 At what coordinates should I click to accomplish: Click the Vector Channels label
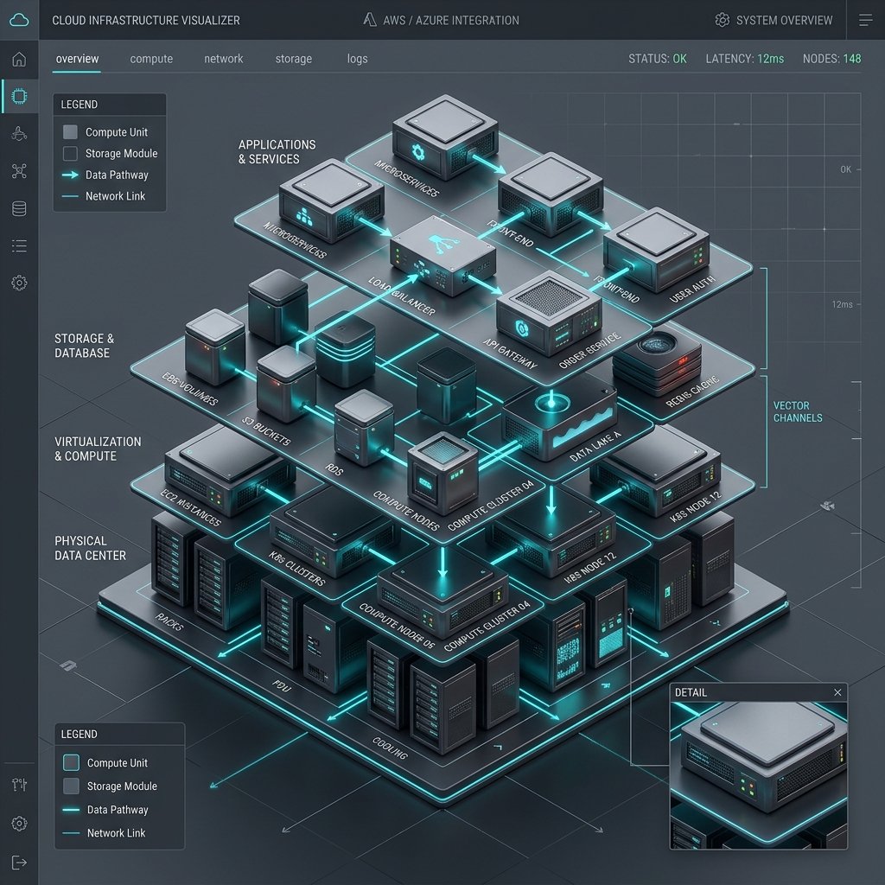pyautogui.click(x=798, y=412)
